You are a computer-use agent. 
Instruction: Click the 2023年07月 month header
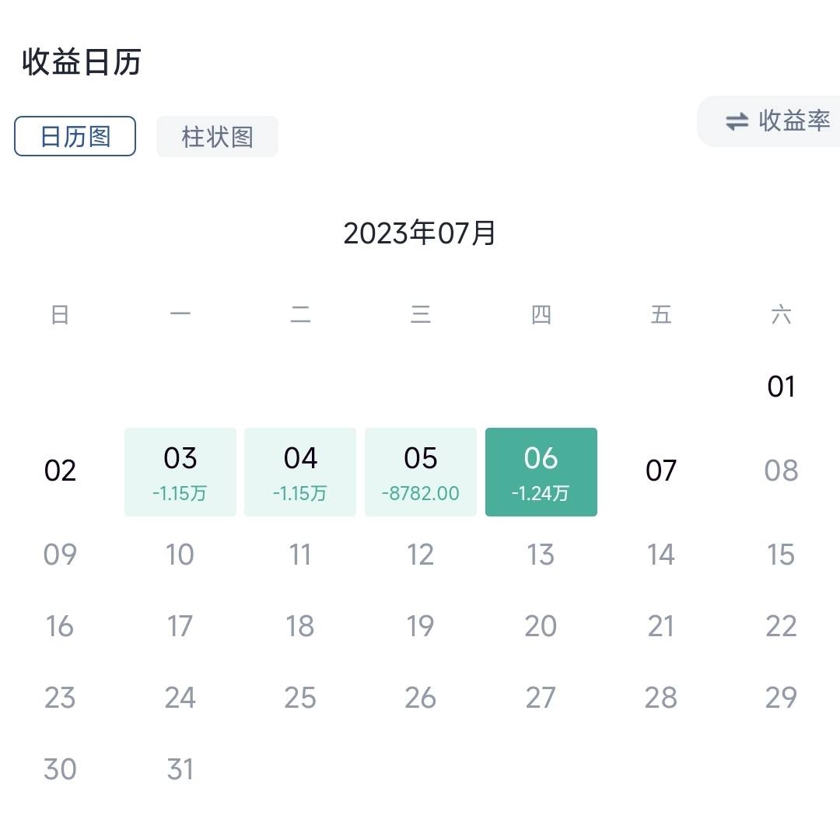tap(420, 233)
